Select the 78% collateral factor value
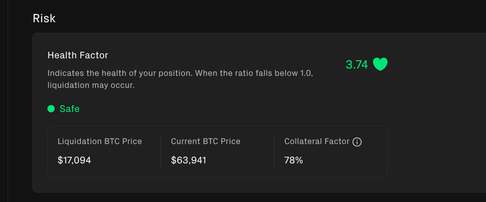 coord(293,160)
